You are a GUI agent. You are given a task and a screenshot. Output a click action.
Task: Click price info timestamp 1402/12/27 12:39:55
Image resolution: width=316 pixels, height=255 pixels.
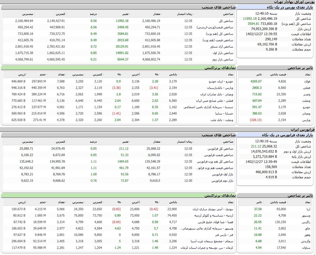(261, 34)
